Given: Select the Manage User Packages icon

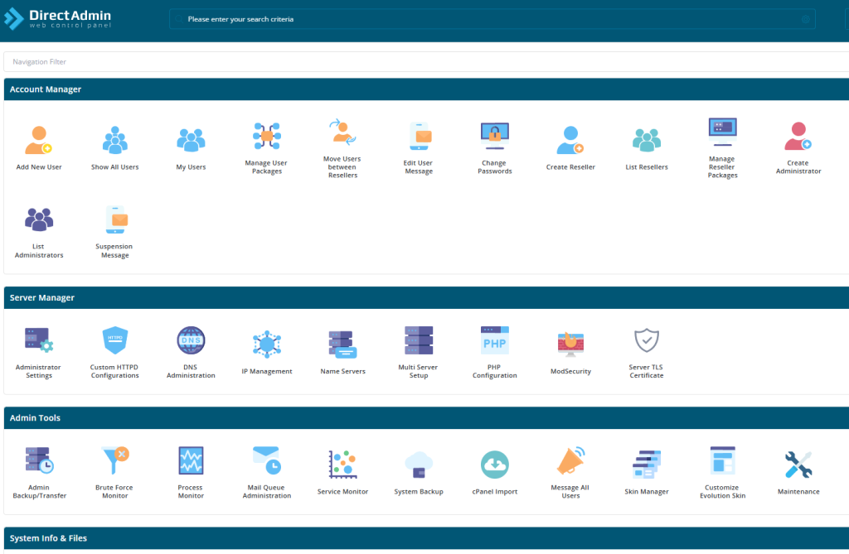Looking at the screenshot, I should [267, 136].
